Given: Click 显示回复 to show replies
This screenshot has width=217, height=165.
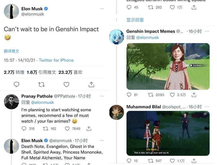Looking at the screenshot, I should 135,20.
